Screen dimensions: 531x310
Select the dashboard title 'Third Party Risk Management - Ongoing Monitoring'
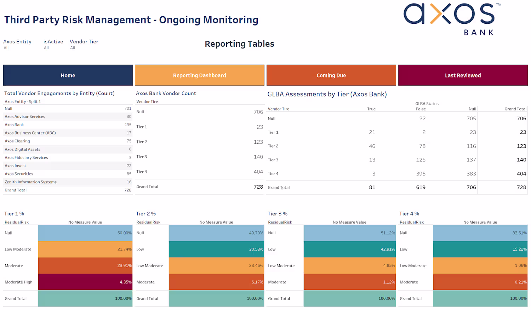point(131,20)
